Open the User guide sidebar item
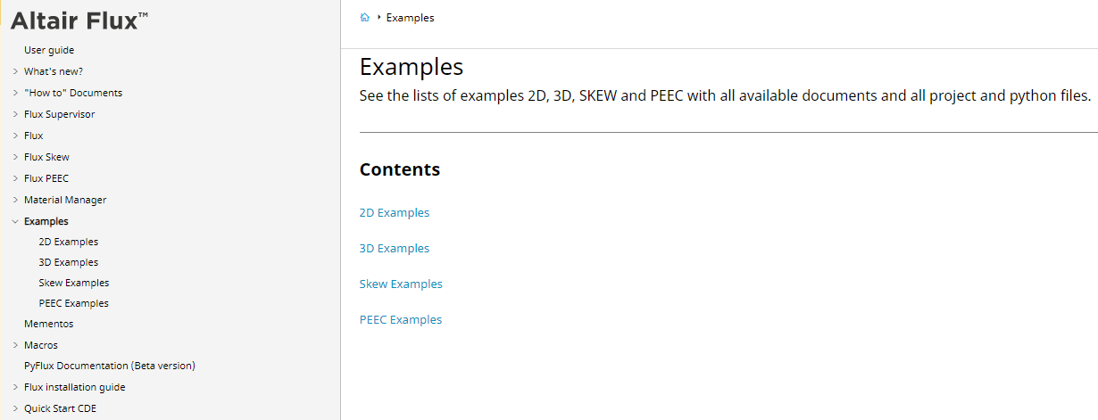This screenshot has height=420, width=1098. [x=49, y=50]
